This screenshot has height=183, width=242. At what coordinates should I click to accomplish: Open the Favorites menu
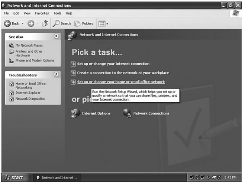click(42, 13)
